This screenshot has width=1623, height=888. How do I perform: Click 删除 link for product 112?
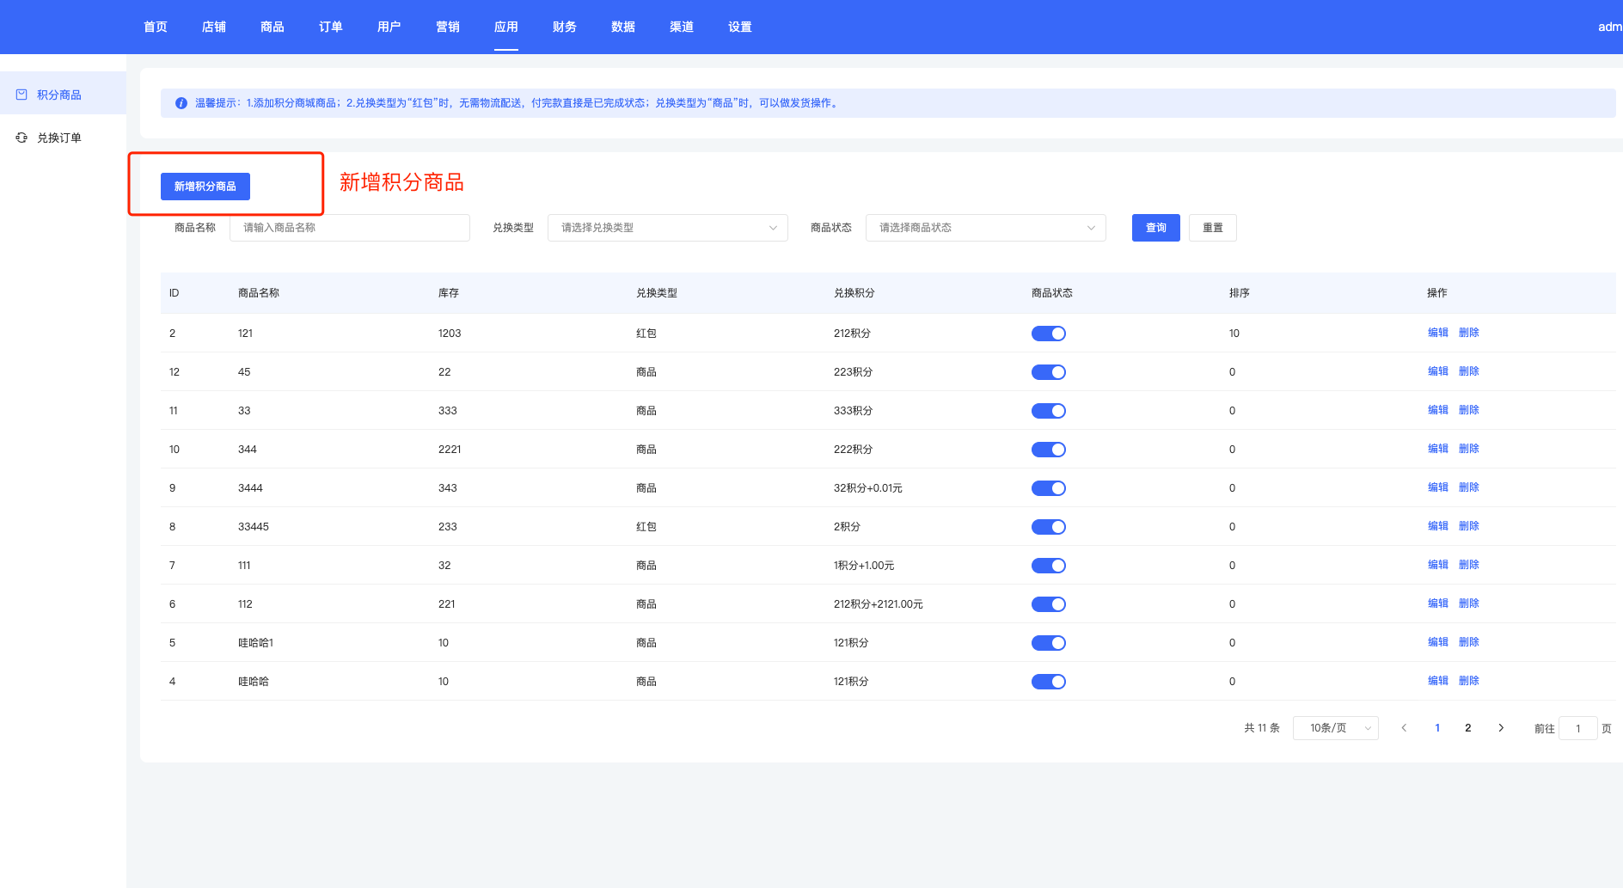1468,603
